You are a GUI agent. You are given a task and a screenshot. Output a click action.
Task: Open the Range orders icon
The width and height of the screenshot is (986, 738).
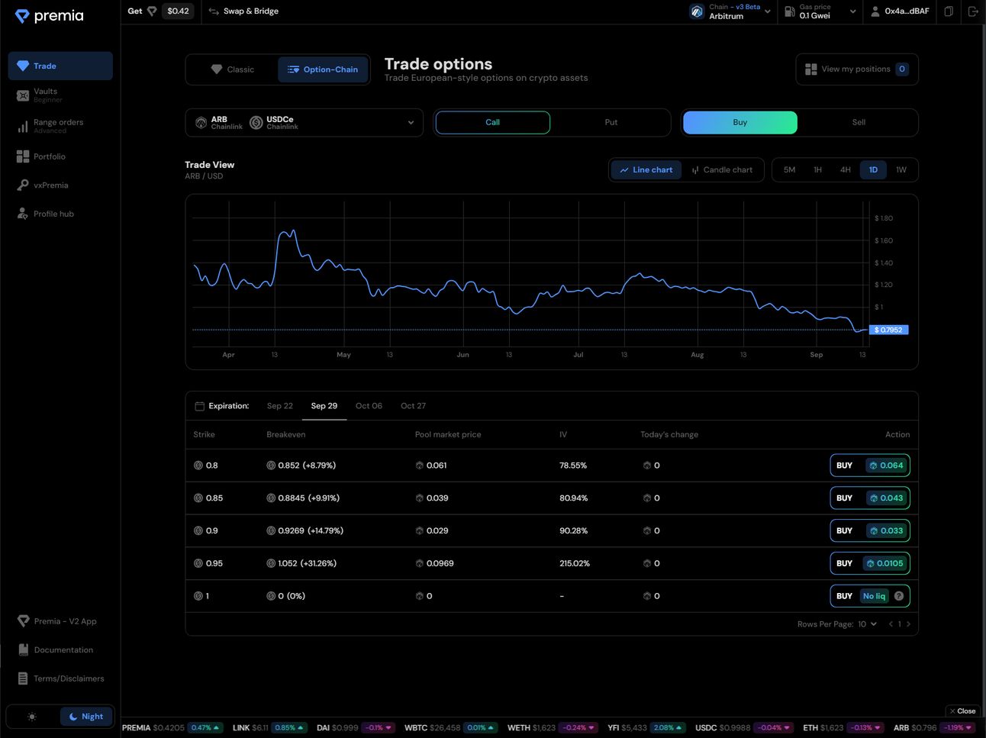pos(23,126)
